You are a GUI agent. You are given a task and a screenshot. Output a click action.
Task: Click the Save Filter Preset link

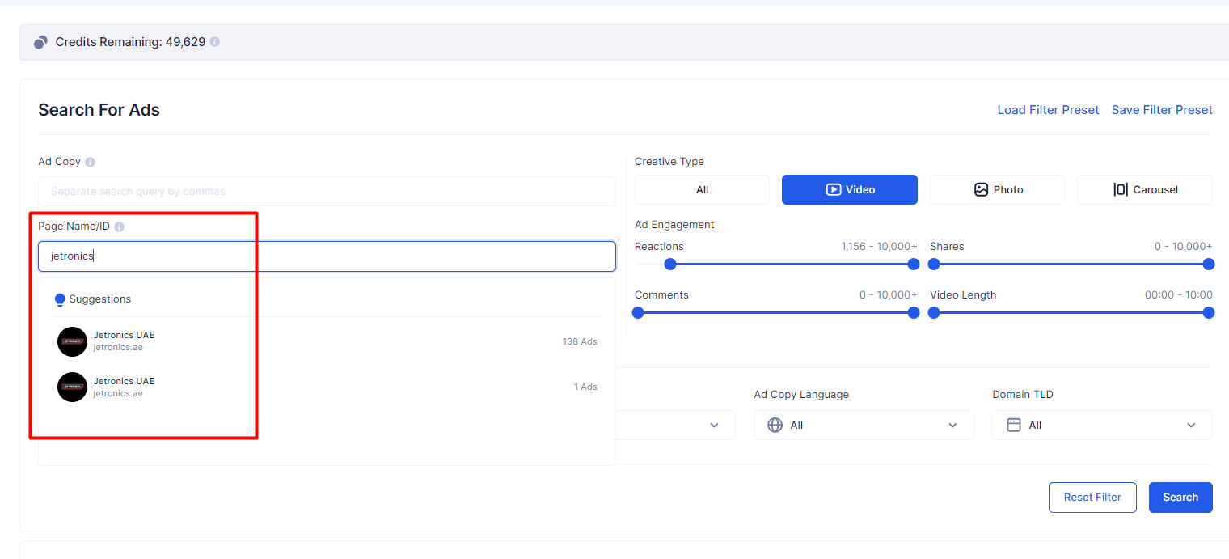1162,110
